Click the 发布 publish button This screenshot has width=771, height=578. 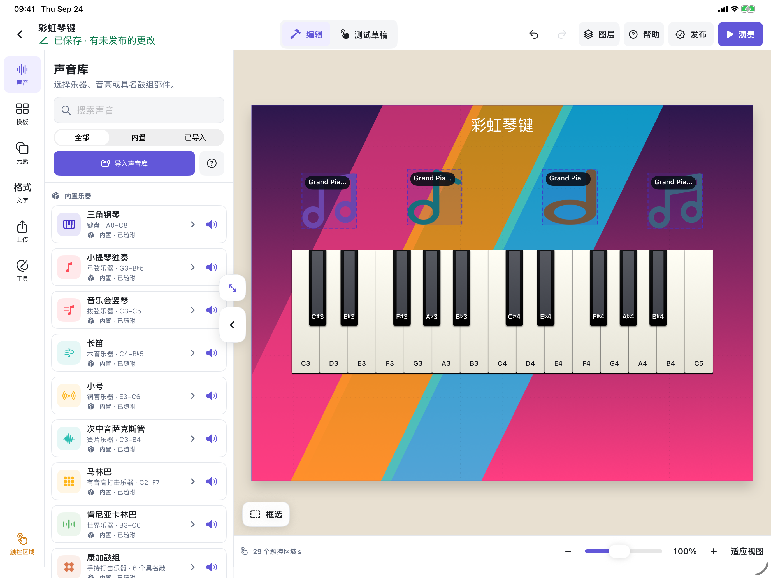(691, 34)
